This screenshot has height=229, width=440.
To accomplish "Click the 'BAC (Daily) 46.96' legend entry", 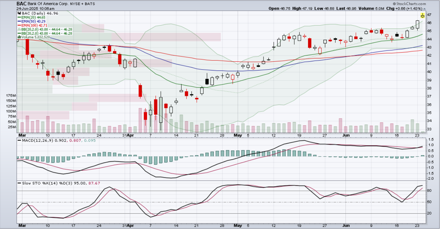I will 38,14.
